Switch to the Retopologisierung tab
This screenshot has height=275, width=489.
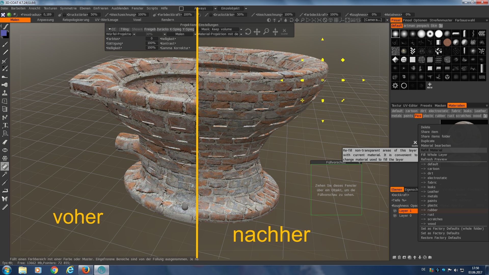click(76, 20)
